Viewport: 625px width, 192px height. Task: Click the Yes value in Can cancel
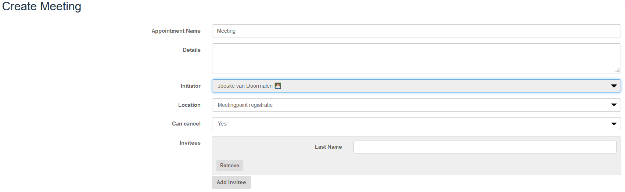(222, 124)
